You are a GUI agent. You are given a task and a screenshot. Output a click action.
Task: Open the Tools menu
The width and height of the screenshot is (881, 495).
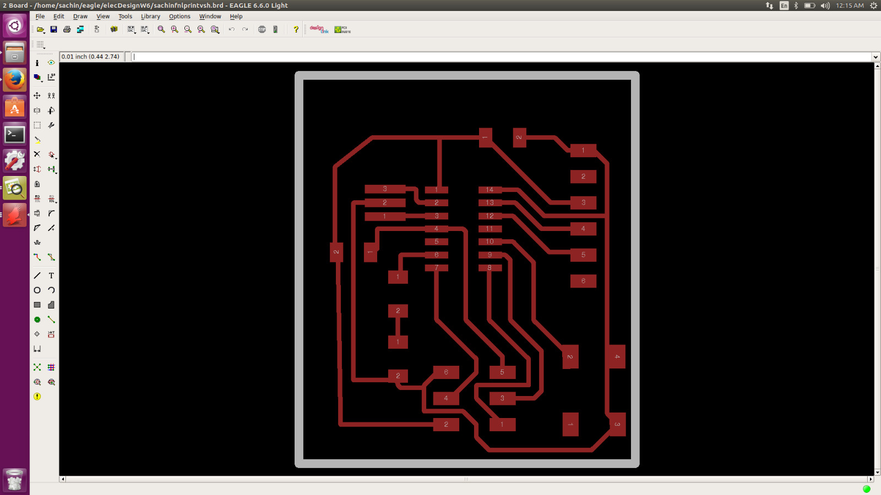click(125, 16)
